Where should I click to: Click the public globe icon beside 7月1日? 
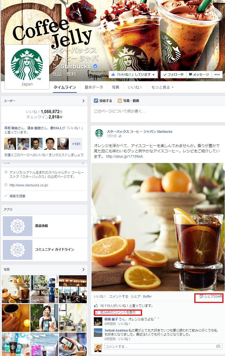[120, 136]
